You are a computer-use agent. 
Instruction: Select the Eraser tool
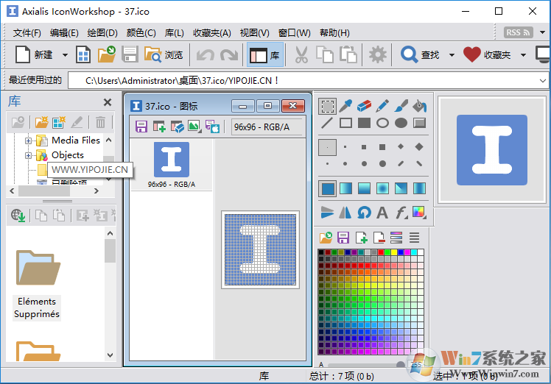point(365,107)
